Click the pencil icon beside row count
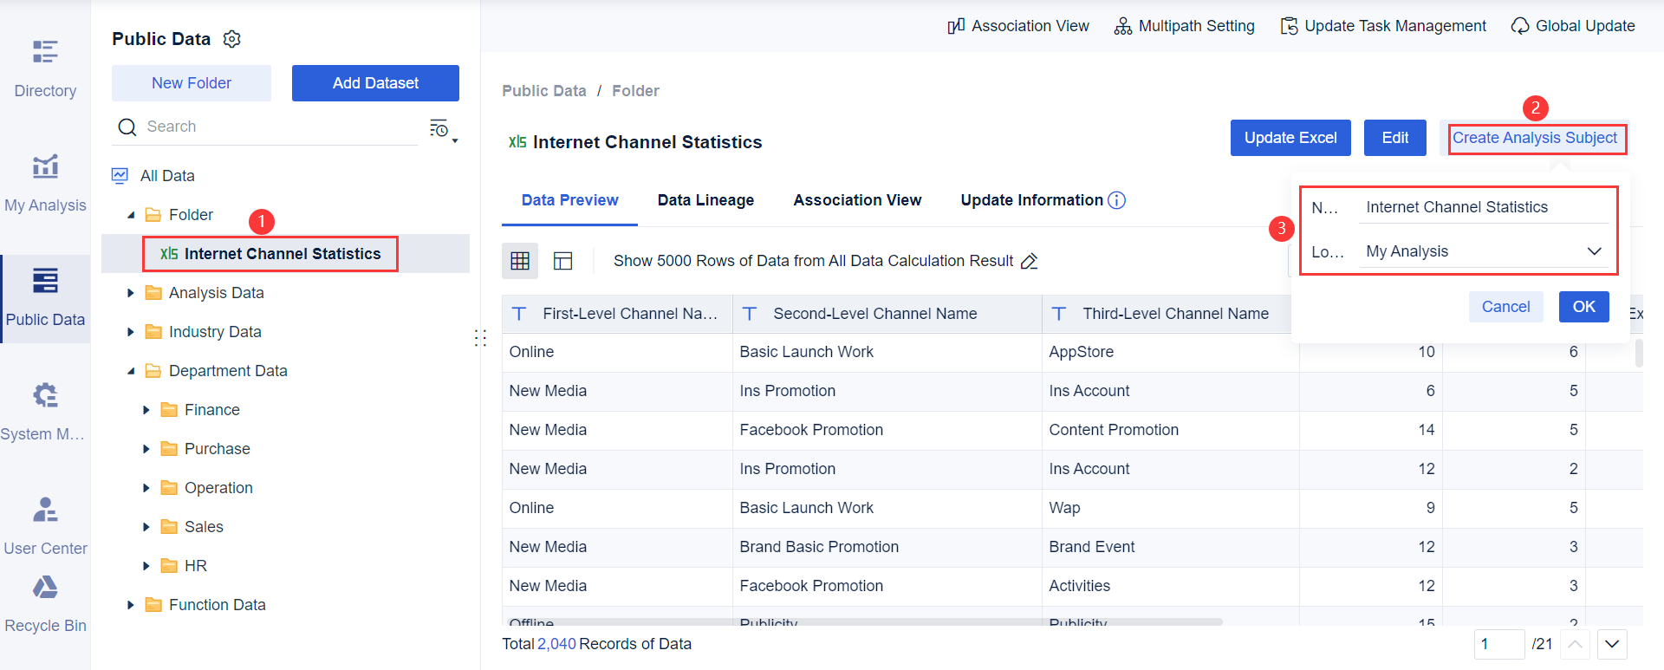The image size is (1664, 670). click(1030, 261)
